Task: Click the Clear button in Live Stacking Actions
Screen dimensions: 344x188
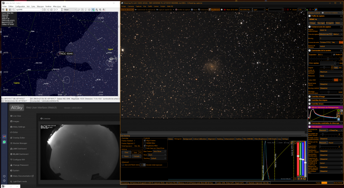Action: pyautogui.click(x=126, y=152)
